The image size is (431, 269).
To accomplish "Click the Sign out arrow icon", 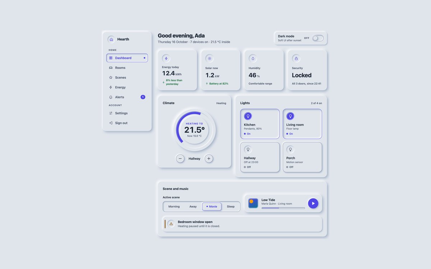I will point(111,123).
